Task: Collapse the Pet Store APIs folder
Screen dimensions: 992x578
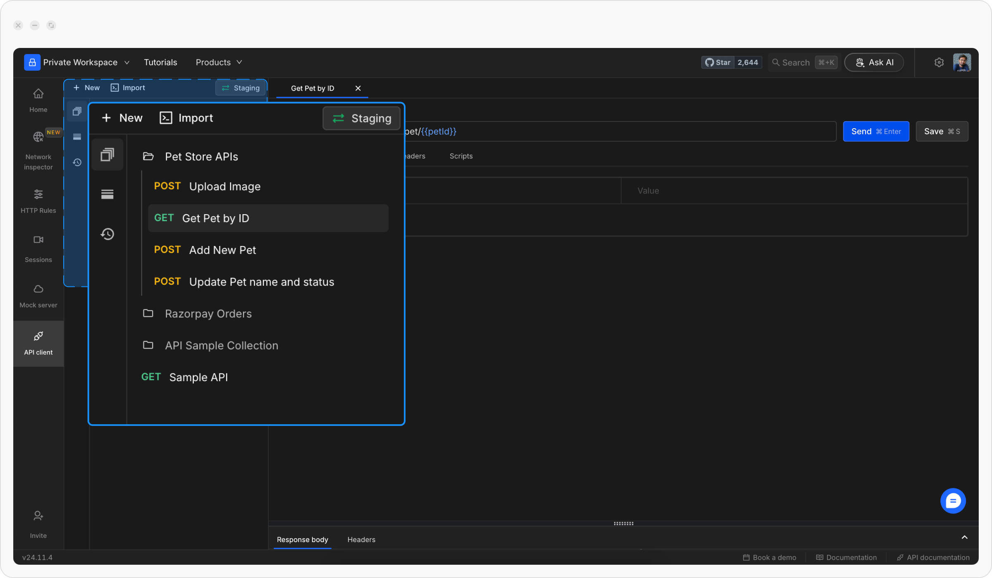Action: [x=201, y=157]
